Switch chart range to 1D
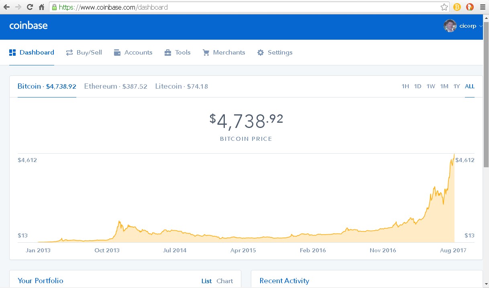 (x=418, y=86)
